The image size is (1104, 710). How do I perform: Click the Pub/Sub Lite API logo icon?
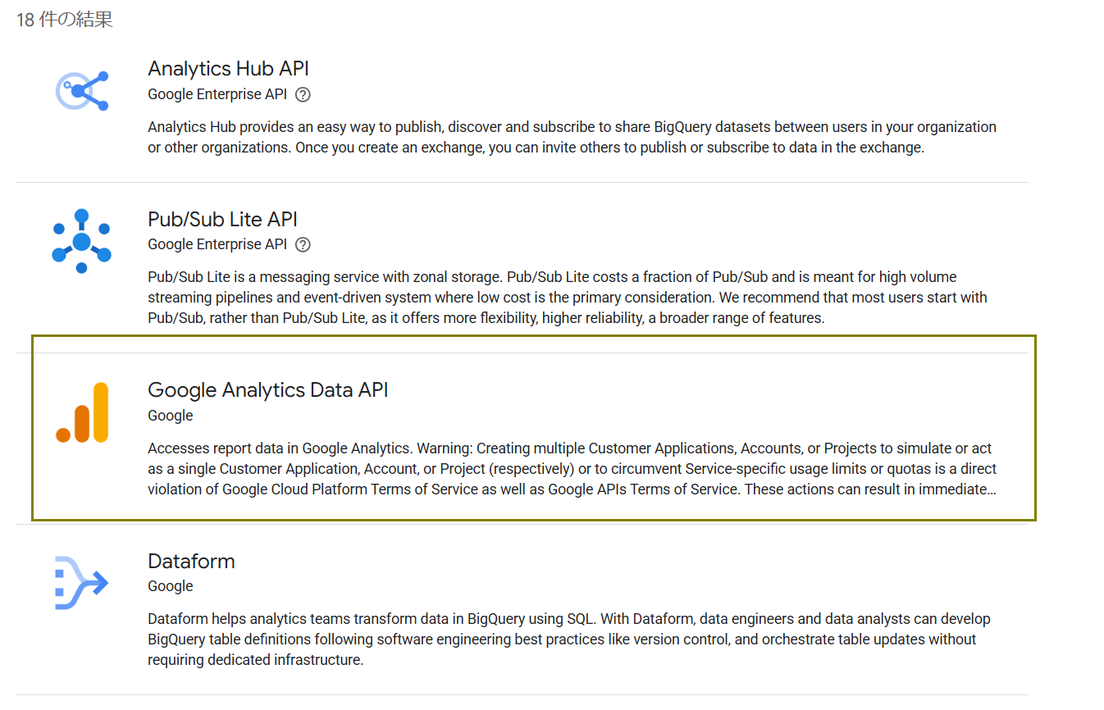81,241
